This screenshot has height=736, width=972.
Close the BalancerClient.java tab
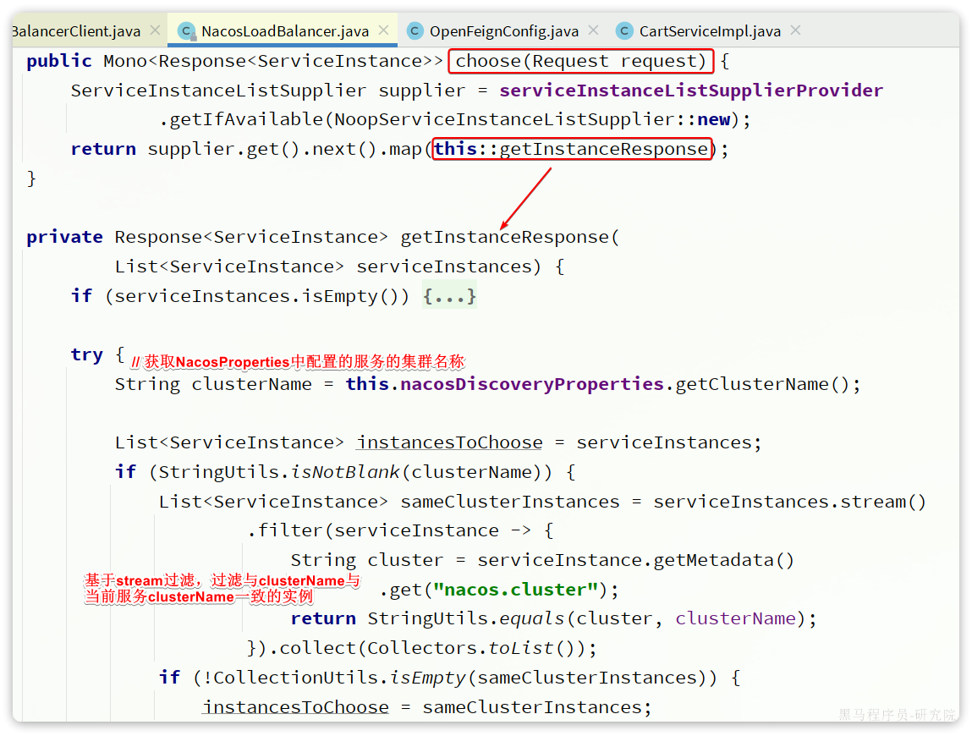(x=155, y=28)
